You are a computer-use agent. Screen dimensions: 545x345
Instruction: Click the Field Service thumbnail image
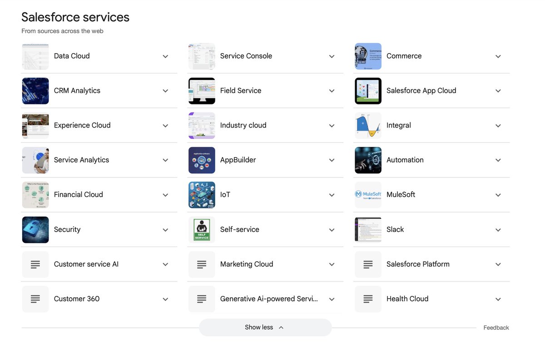click(202, 91)
